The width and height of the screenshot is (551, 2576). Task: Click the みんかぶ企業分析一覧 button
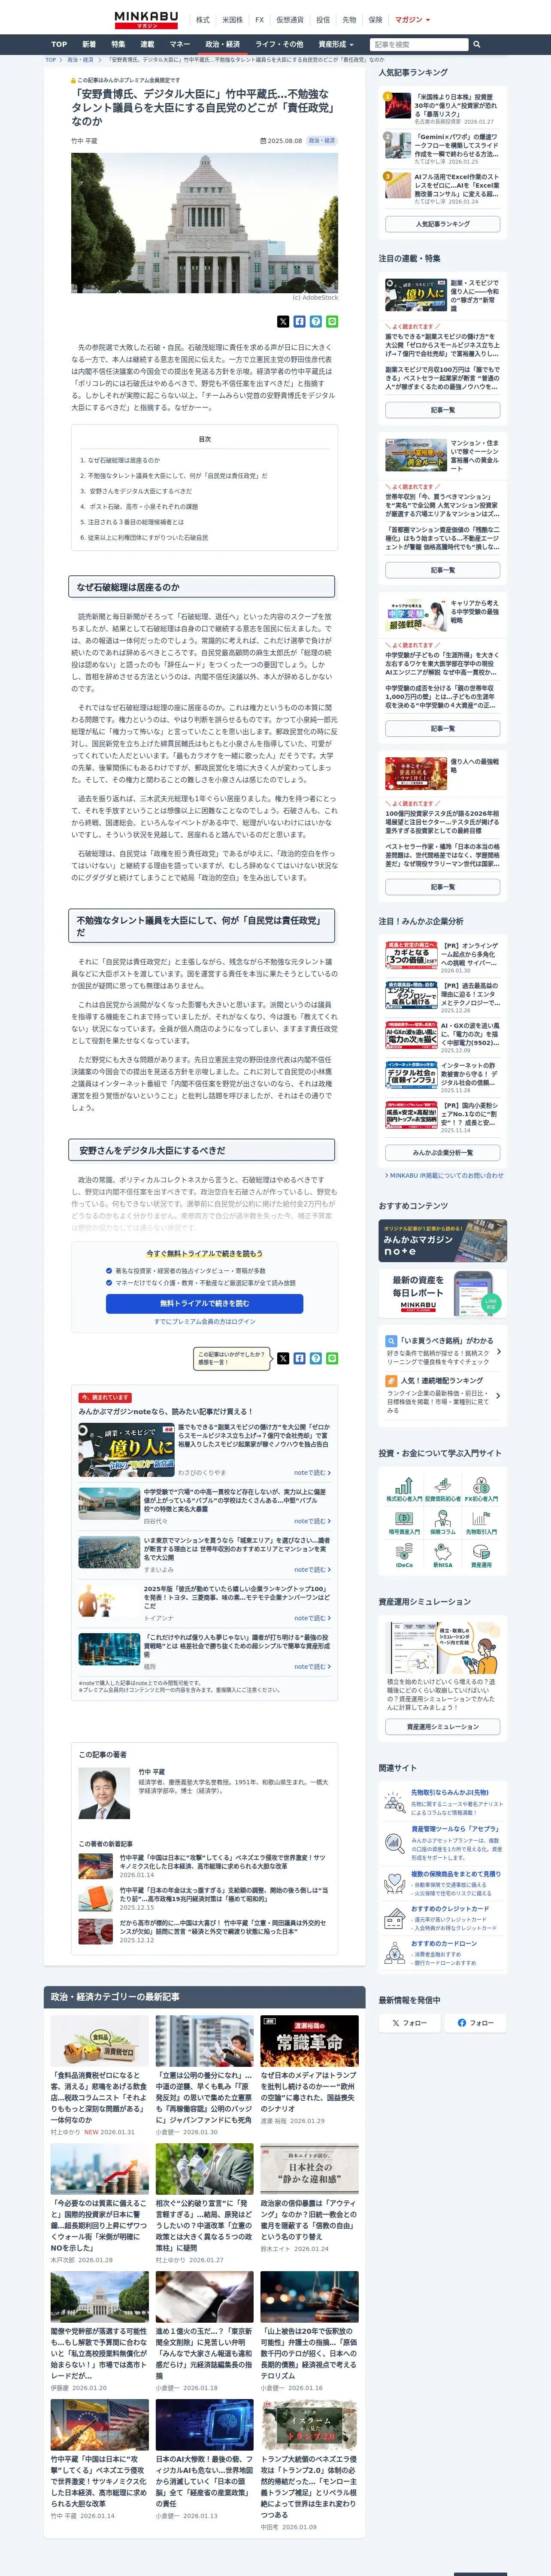(442, 1153)
